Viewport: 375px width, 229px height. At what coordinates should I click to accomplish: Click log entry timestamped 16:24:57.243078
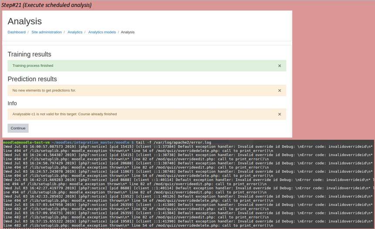tap(188, 174)
